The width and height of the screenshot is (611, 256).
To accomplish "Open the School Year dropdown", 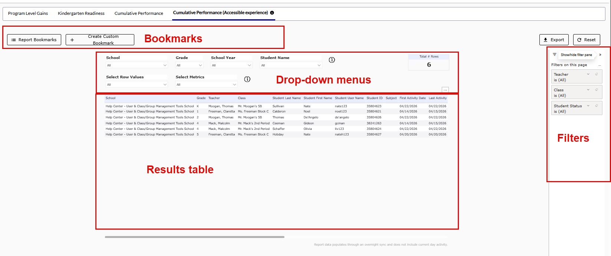I will coord(231,65).
